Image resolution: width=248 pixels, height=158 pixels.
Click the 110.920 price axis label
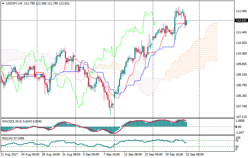[241, 43]
